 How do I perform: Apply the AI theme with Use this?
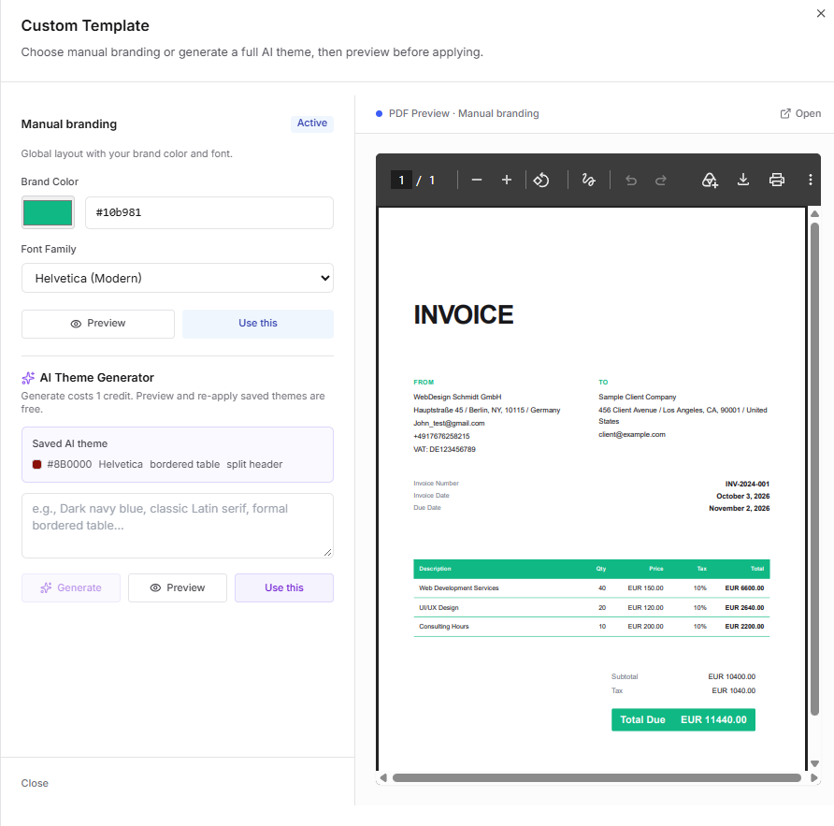pyautogui.click(x=284, y=587)
